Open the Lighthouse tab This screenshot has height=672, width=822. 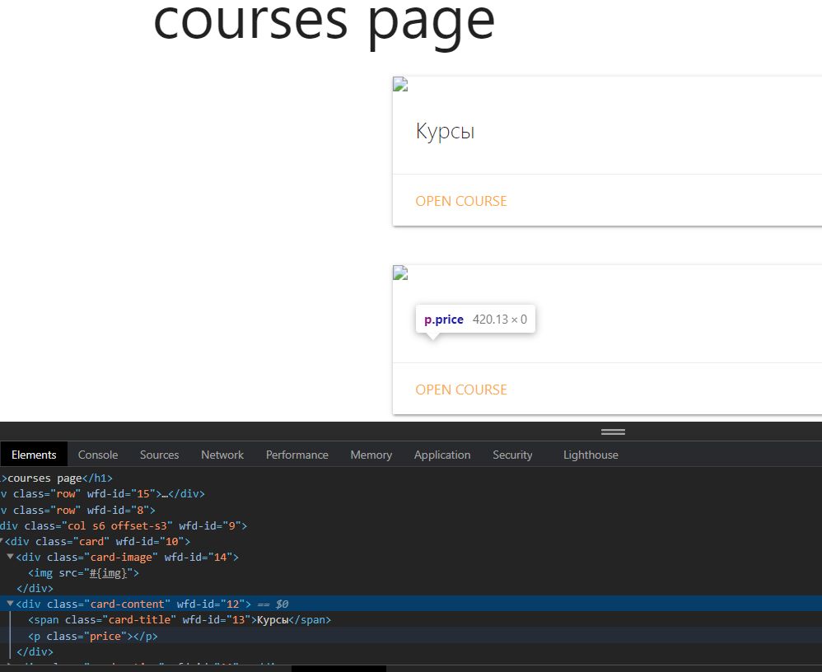(x=591, y=455)
